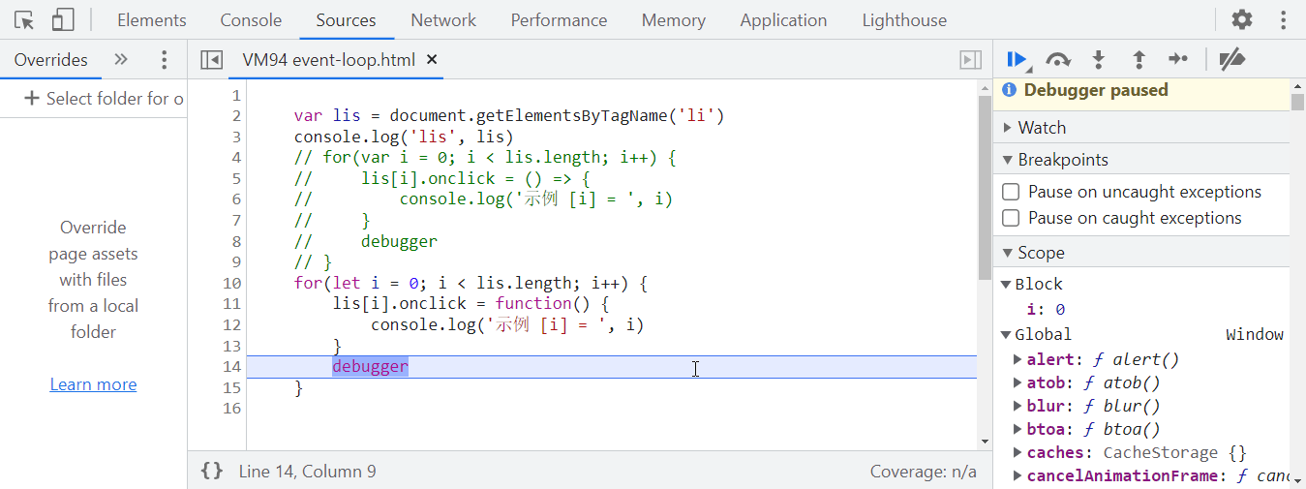
Task: Step over next function call
Action: 1058,60
